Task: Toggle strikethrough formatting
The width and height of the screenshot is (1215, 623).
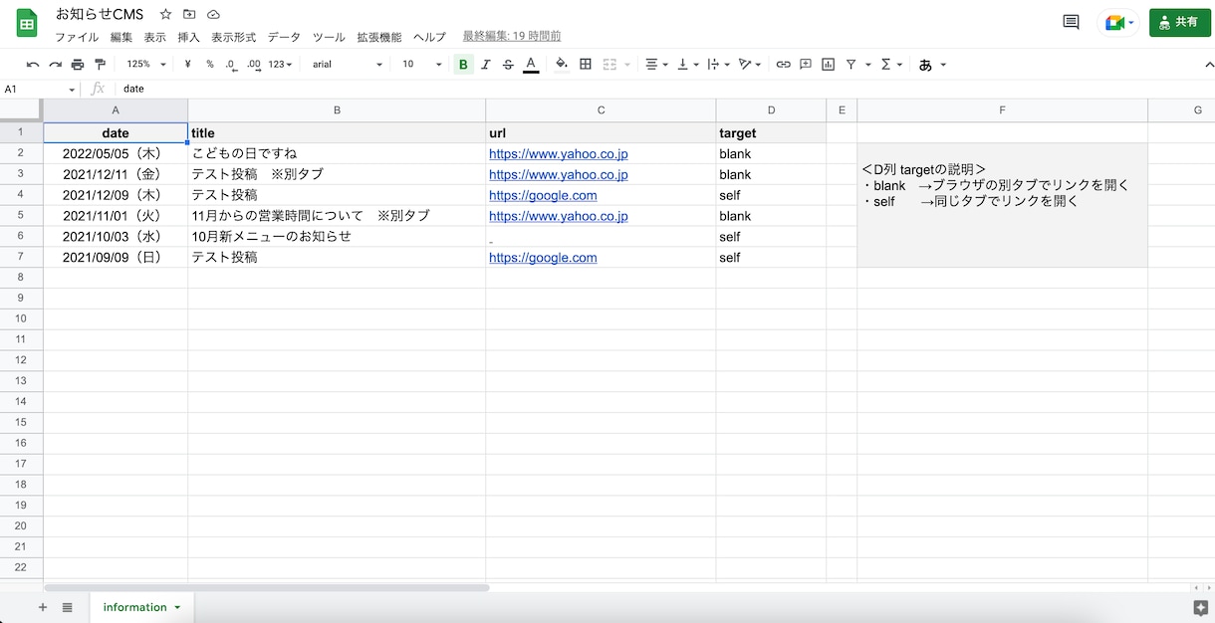Action: coord(509,65)
